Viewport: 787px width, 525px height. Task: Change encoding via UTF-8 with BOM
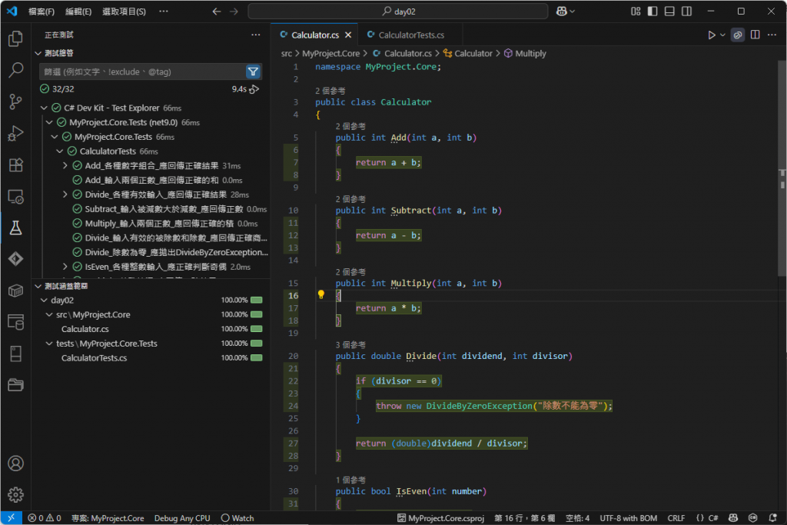tap(628, 518)
